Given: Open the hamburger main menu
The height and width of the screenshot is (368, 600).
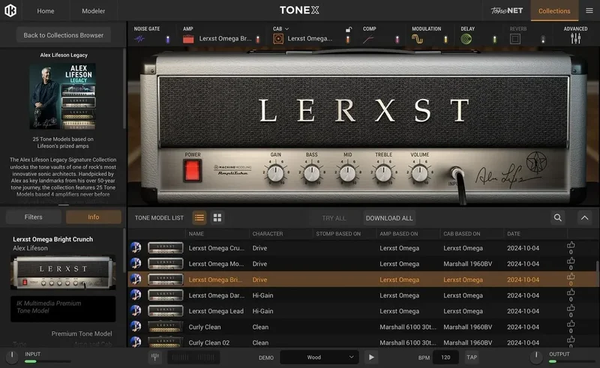Looking at the screenshot, I should [x=589, y=10].
